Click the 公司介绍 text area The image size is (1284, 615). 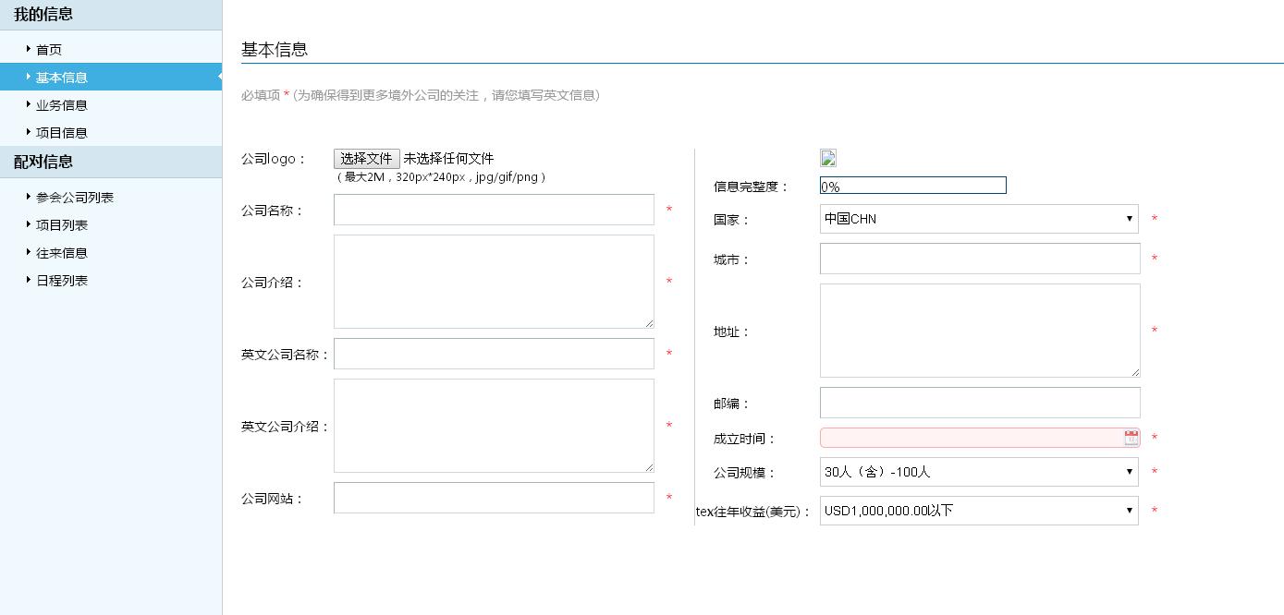pos(494,282)
